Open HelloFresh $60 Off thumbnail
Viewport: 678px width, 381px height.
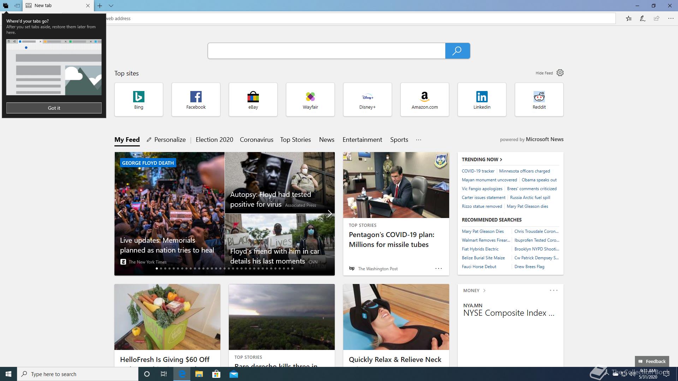tap(167, 317)
